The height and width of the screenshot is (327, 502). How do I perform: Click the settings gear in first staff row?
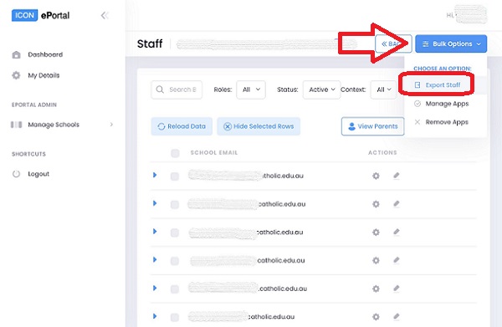376,176
